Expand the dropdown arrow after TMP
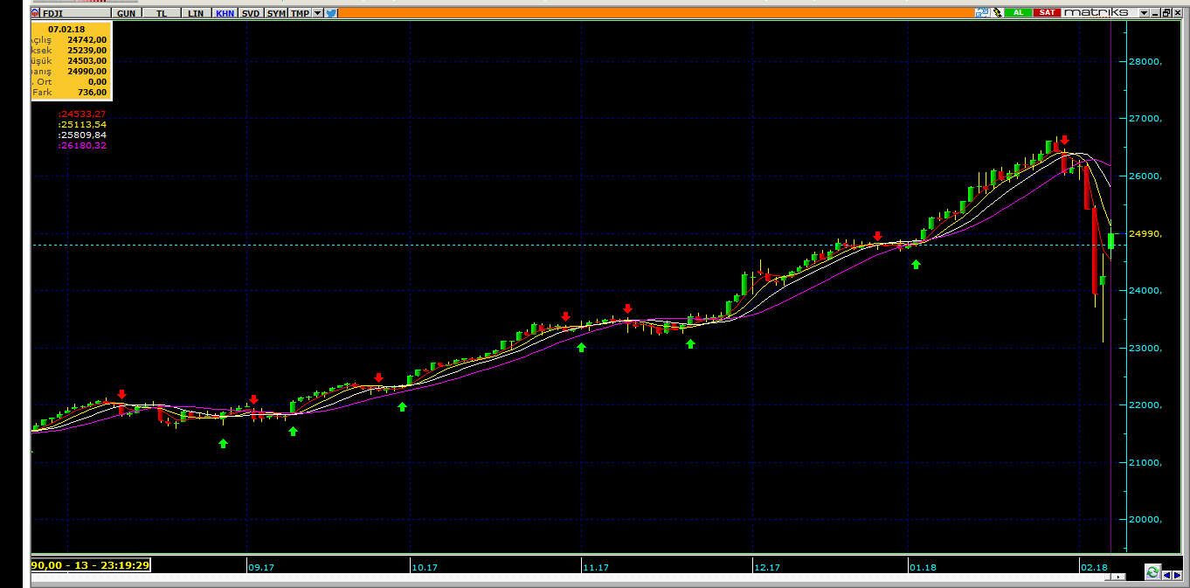 point(318,13)
